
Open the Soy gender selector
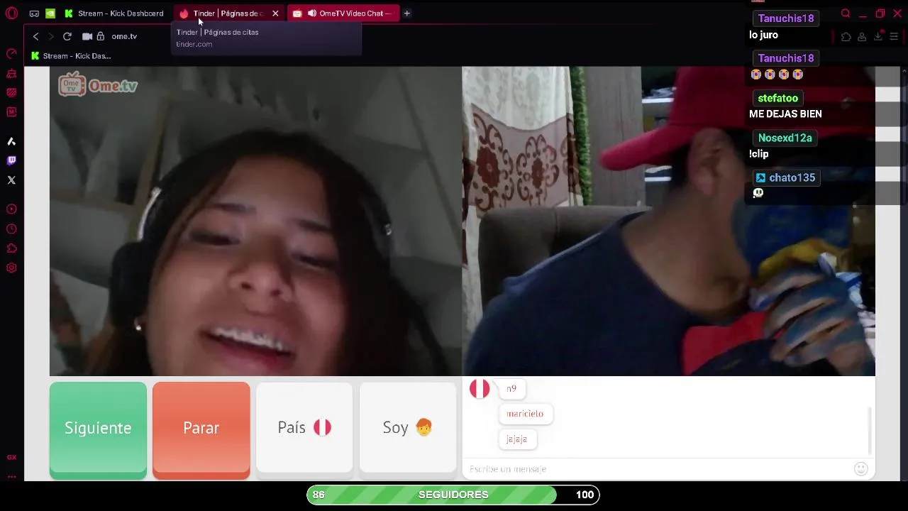click(408, 428)
